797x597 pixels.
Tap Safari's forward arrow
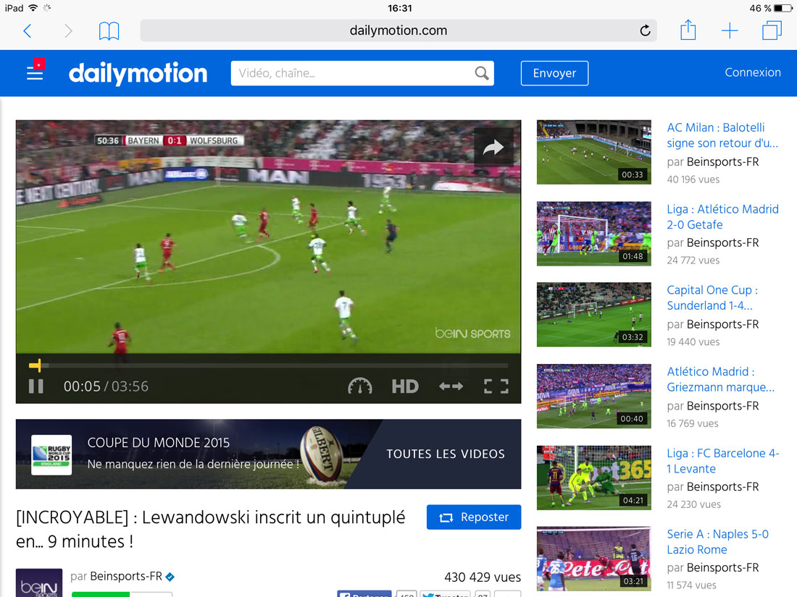click(x=68, y=31)
